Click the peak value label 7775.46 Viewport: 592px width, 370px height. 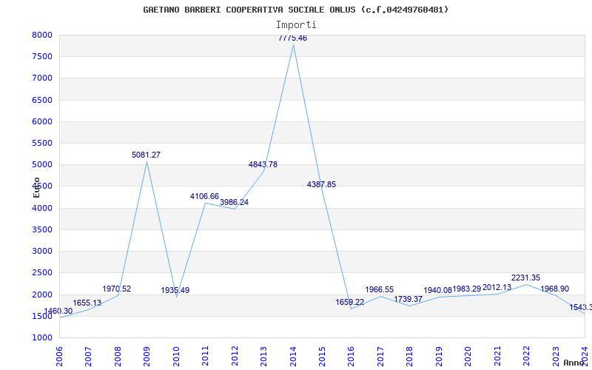292,38
